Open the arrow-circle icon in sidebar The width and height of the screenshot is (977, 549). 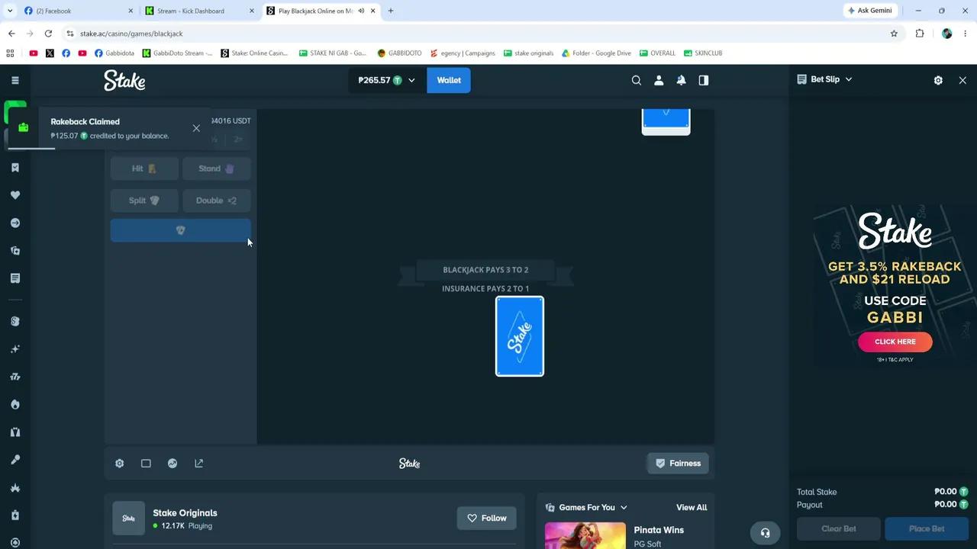15,223
